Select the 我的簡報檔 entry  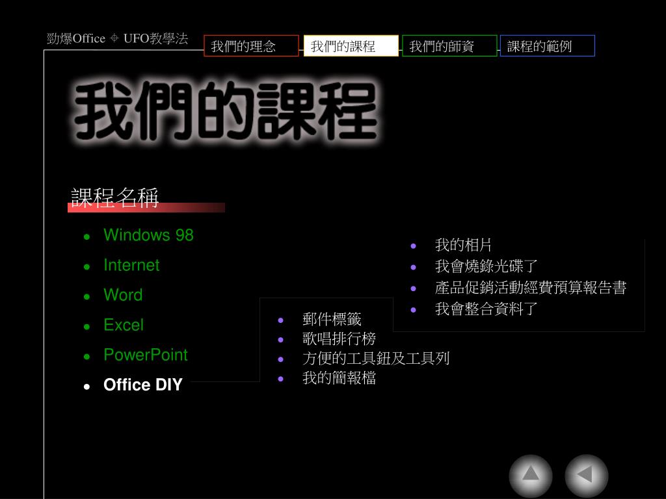coord(339,377)
